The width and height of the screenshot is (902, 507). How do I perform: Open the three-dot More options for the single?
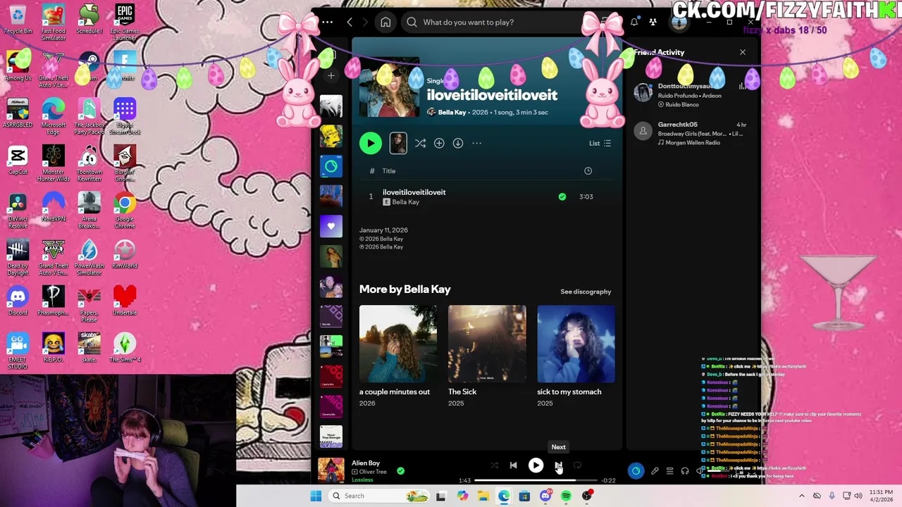click(477, 143)
